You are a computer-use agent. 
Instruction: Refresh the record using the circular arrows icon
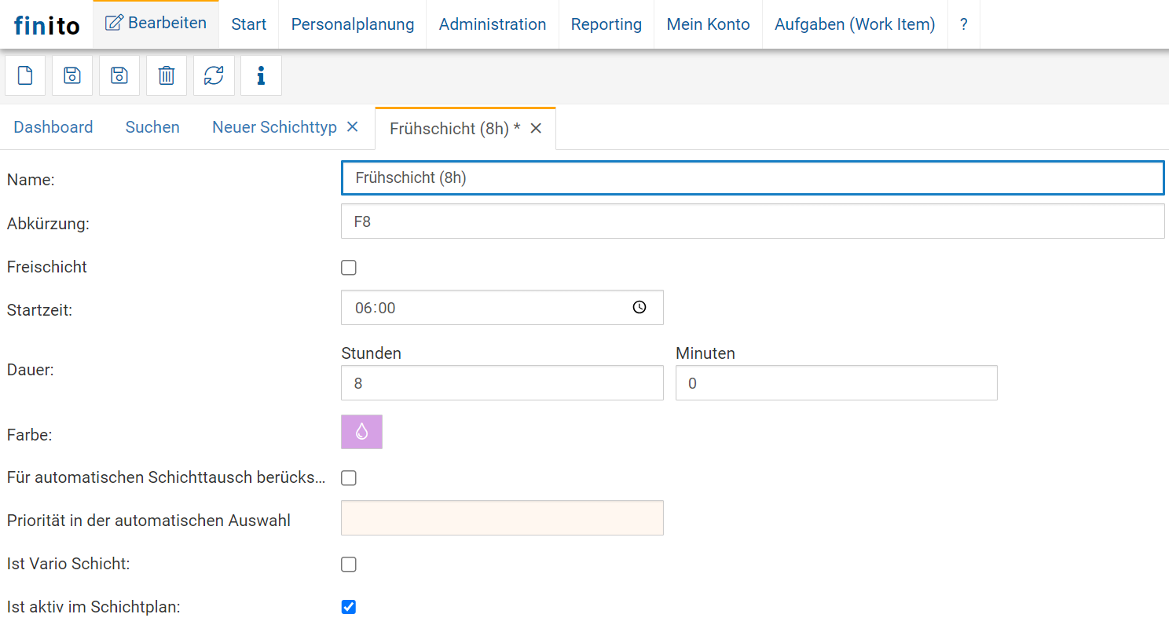pos(214,75)
